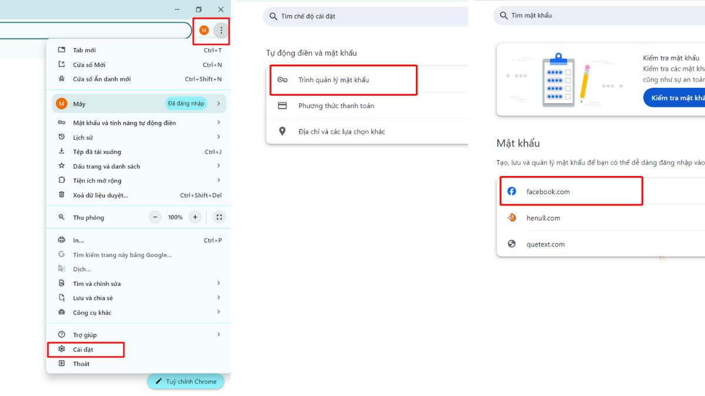Image resolution: width=705 pixels, height=396 pixels.
Task: Click the key icon for password manager
Action: pyautogui.click(x=283, y=80)
